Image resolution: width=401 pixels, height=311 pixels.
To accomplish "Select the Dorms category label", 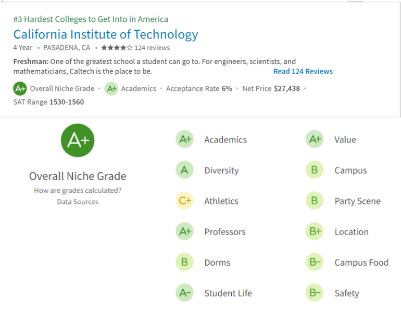I will tap(217, 263).
